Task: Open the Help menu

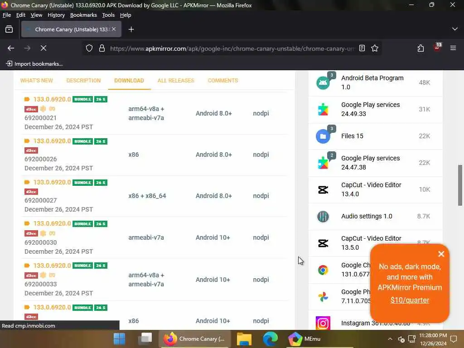Action: (x=126, y=15)
